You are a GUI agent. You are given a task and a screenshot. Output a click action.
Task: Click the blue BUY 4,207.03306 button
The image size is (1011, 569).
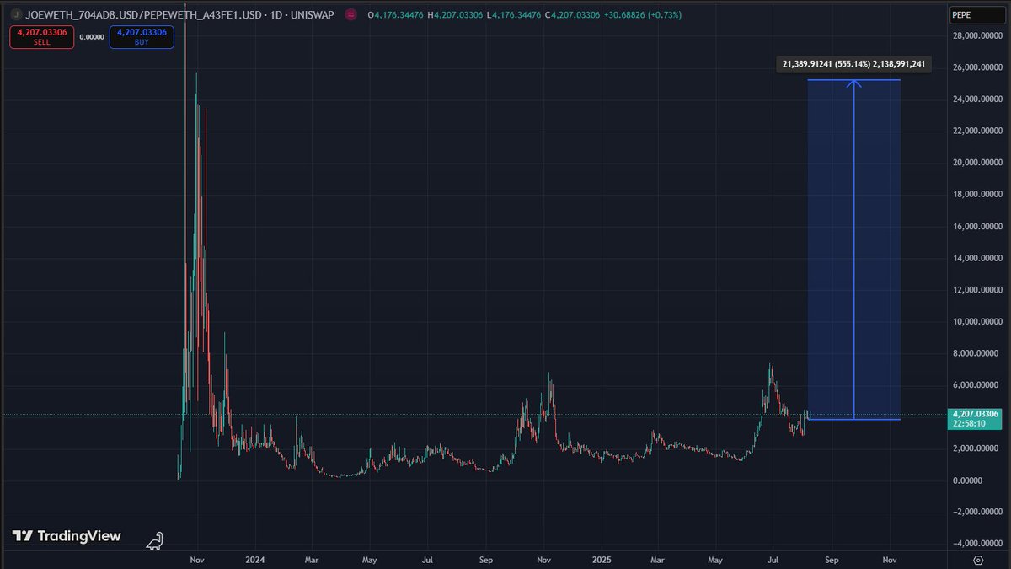[x=142, y=36]
